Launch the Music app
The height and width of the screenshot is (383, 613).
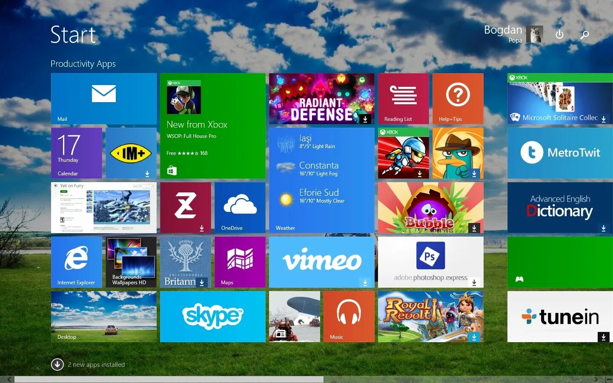click(x=349, y=316)
